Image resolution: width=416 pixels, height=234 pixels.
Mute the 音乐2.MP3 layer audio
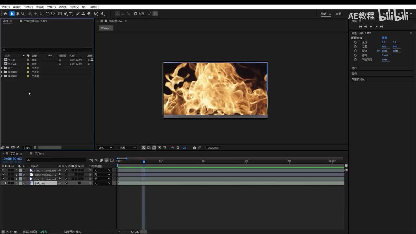click(6, 183)
